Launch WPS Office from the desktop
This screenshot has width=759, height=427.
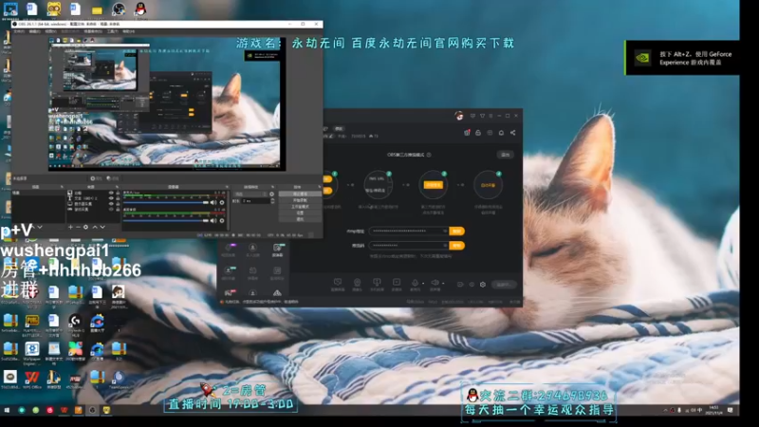pos(32,377)
